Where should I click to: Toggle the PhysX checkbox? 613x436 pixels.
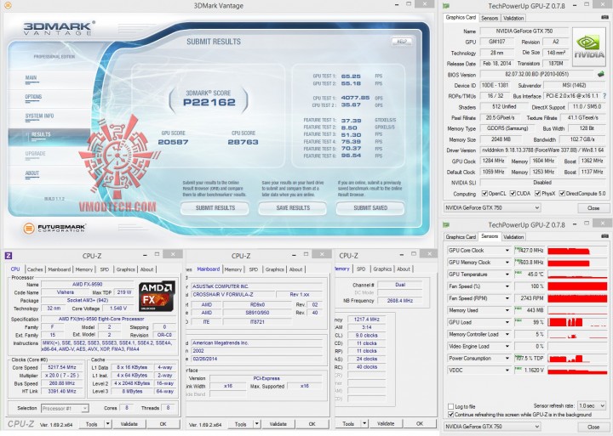pos(537,193)
